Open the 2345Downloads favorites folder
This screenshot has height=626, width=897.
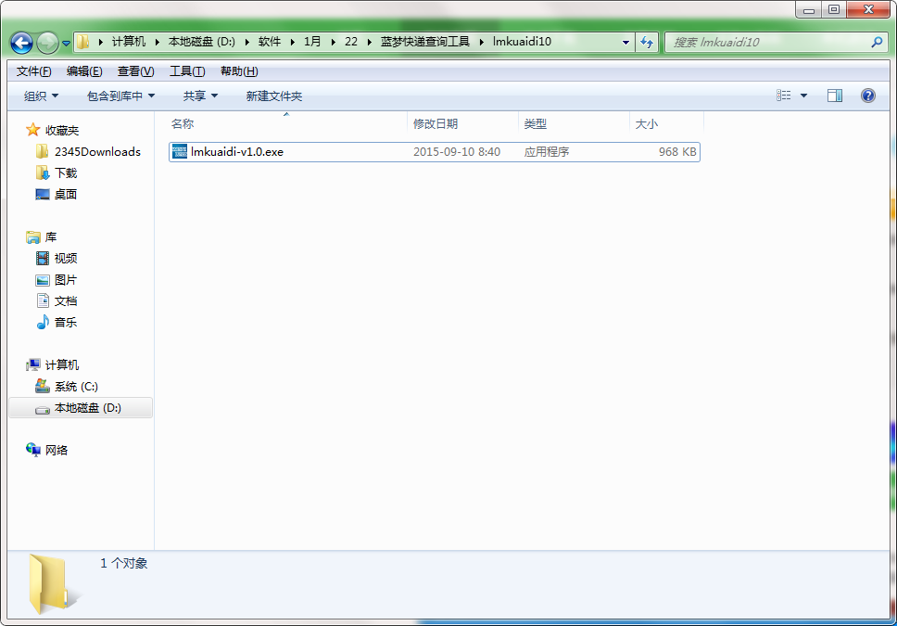click(96, 152)
